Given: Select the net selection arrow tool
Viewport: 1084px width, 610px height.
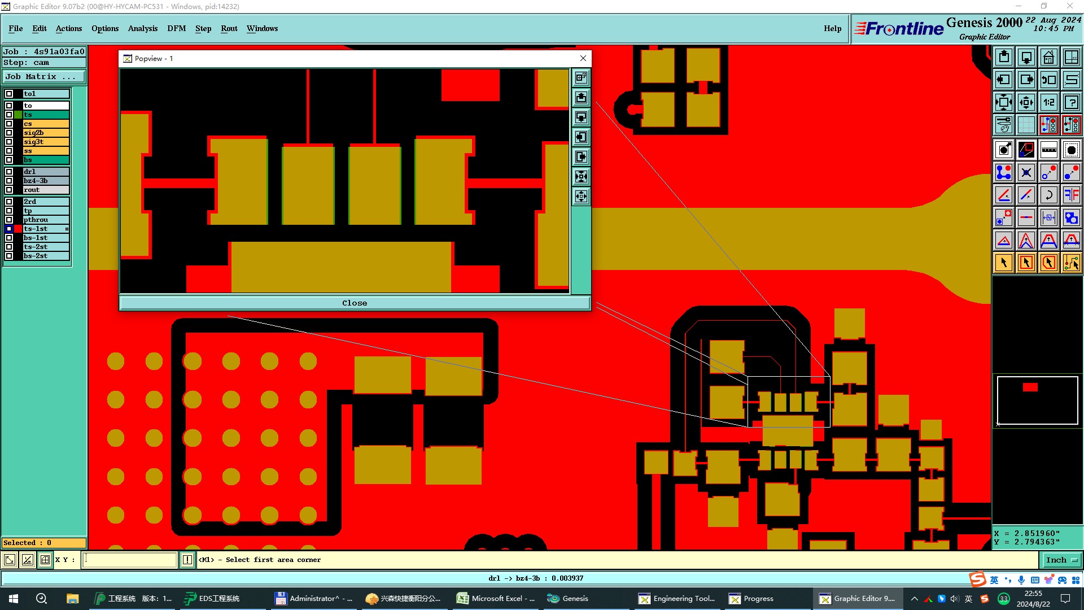Looking at the screenshot, I should (x=1071, y=263).
